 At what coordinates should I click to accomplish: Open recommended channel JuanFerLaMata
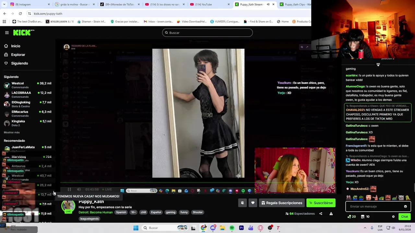(x=28, y=148)
